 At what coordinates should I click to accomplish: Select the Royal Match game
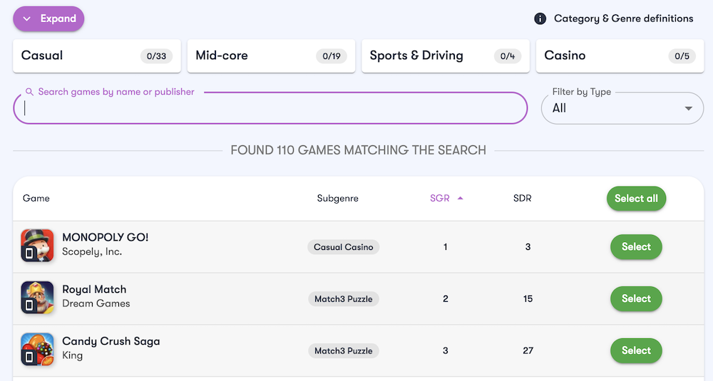click(x=636, y=298)
